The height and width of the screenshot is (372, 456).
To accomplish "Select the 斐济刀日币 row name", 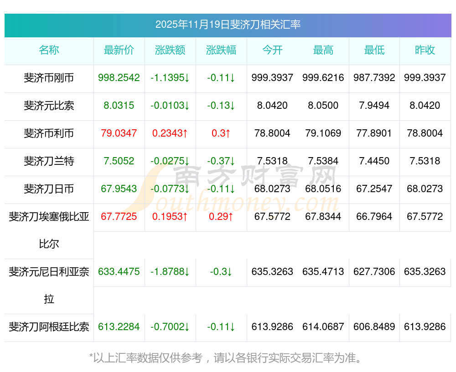I will click(x=49, y=189).
